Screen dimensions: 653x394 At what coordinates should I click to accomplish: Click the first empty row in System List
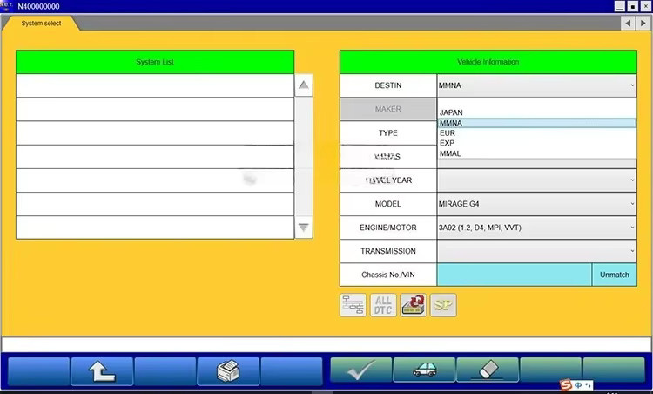[155, 85]
